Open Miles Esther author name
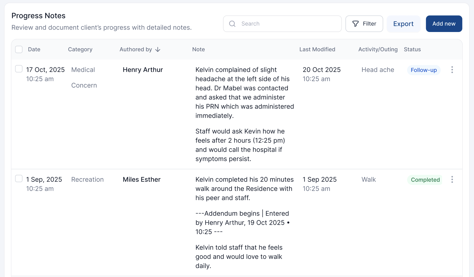 [x=142, y=179]
